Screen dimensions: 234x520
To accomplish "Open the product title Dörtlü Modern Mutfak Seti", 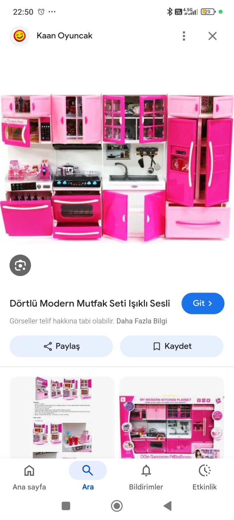I will (x=90, y=303).
